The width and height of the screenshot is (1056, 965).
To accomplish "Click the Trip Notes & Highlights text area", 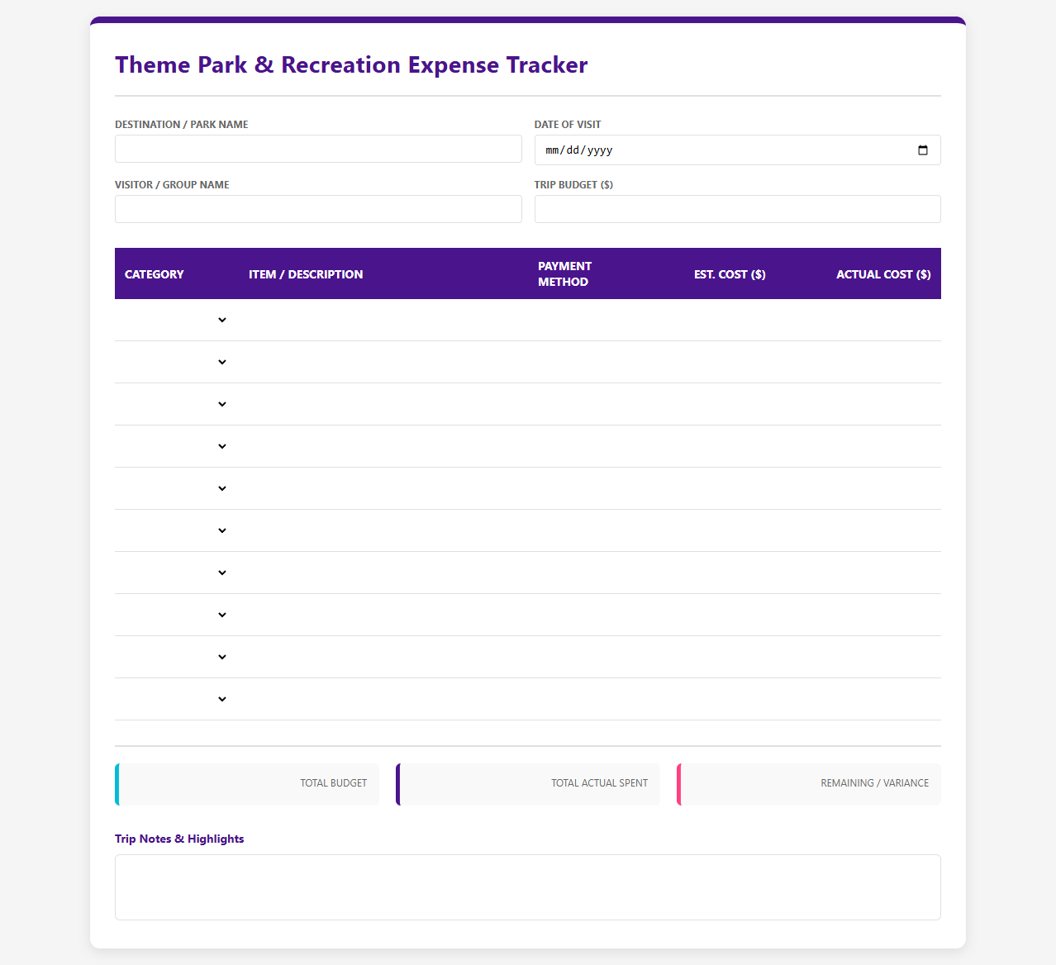I will point(528,887).
